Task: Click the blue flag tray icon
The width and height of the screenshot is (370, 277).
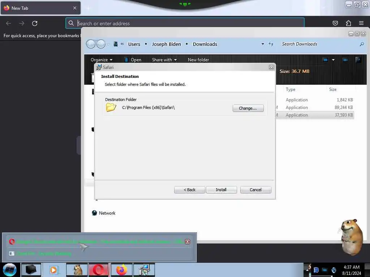Action: tap(316, 270)
